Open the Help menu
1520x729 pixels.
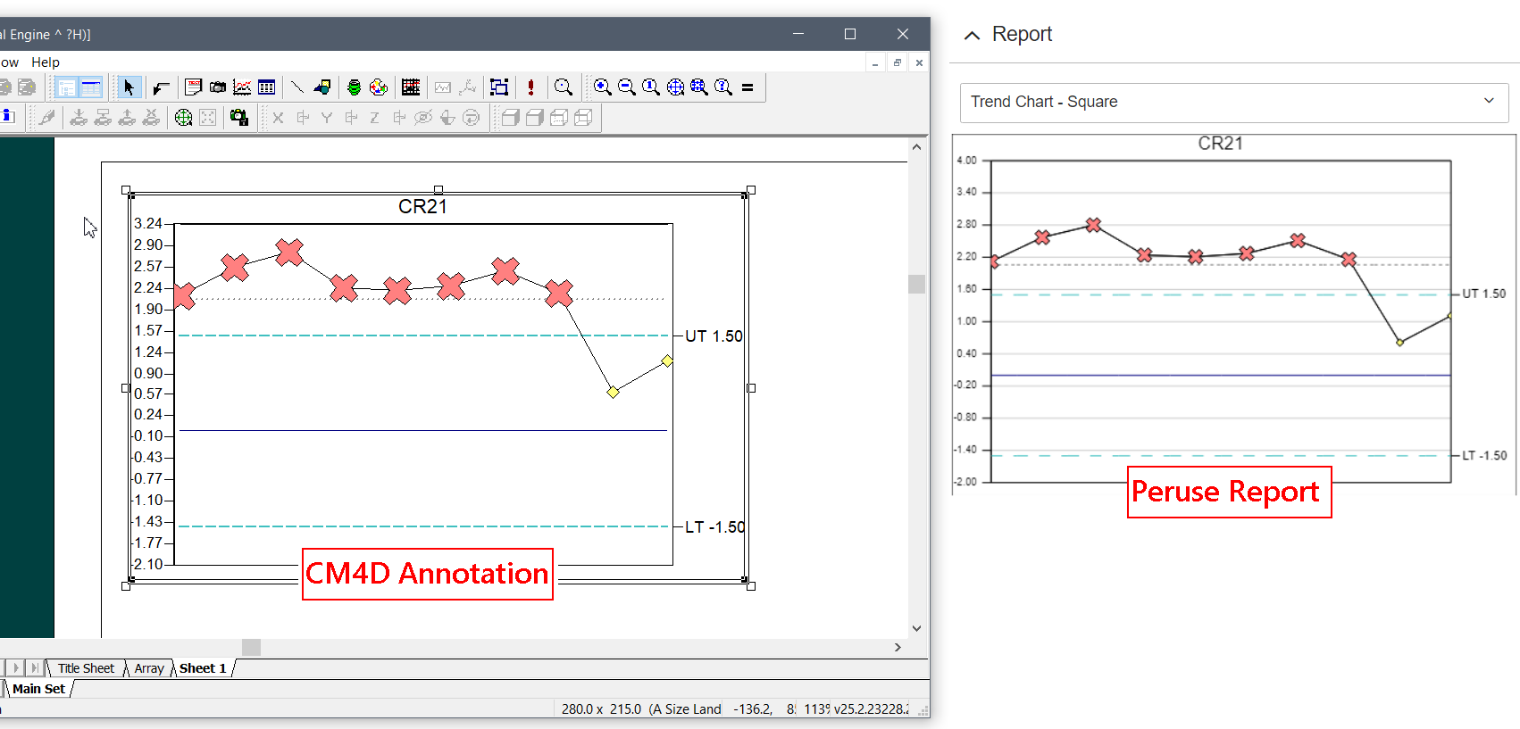tap(46, 62)
